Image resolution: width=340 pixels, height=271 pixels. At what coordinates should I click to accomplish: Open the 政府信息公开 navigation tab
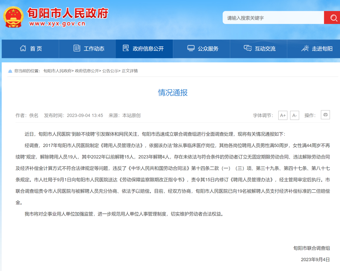[x=144, y=49]
